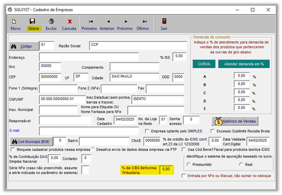Click the Senha acesso field

[191, 120]
